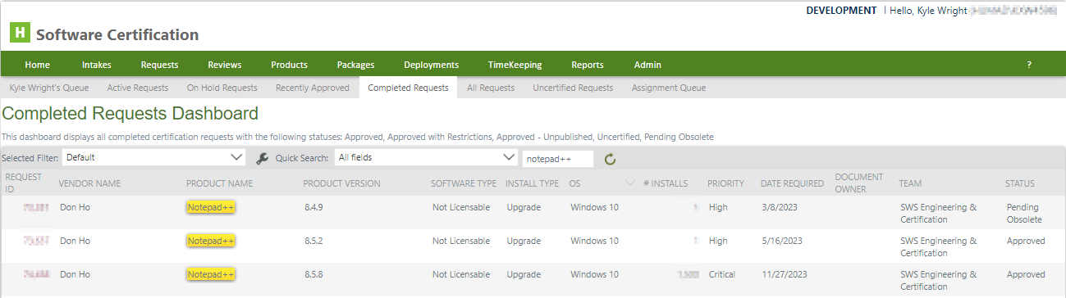
Task: Open the Packages menu
Action: [x=355, y=65]
